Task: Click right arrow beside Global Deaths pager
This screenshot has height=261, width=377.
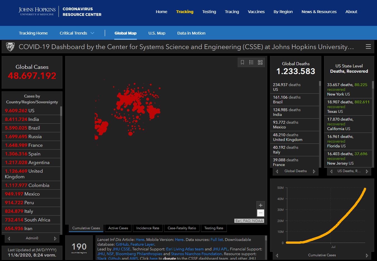Action: click(x=314, y=171)
